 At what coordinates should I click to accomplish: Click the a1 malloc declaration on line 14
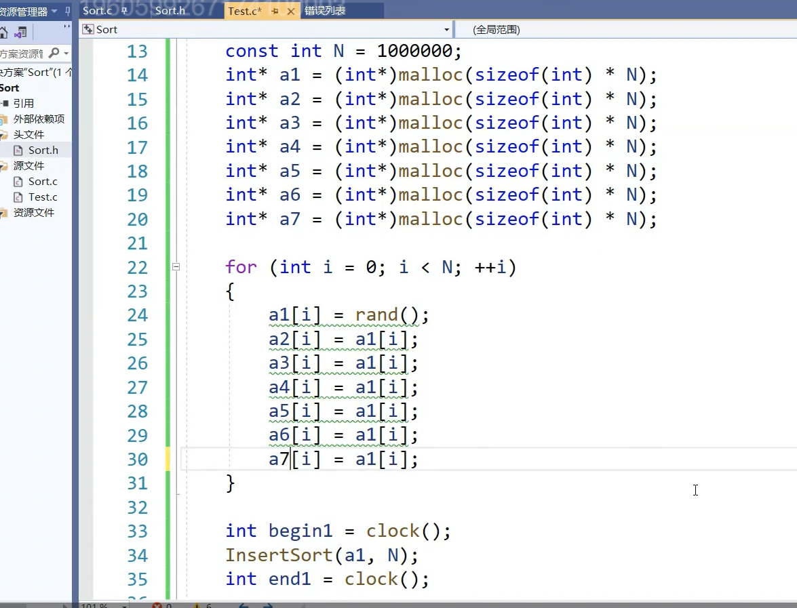441,75
